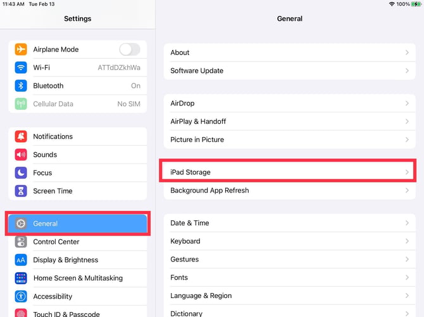Screen dimensions: 424x317
Task: Tap the Wi-Fi status bar indicator
Action: click(392, 4)
